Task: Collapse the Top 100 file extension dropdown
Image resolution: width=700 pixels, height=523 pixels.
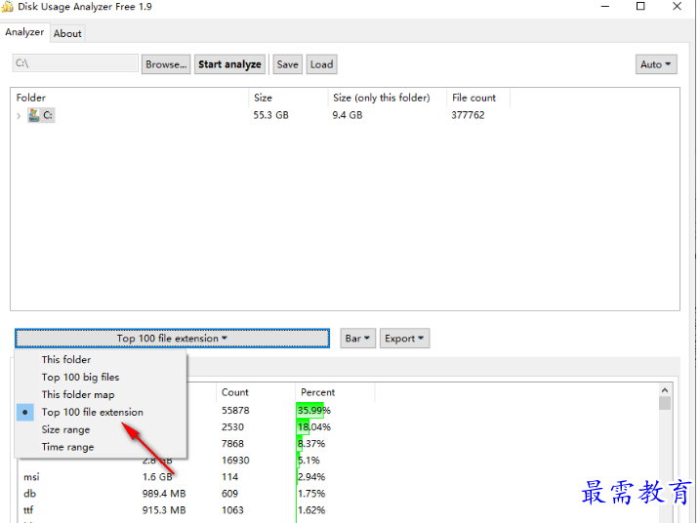Action: click(172, 339)
